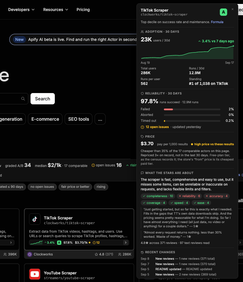Screen dimensions: 243x282
Task: Open the TikTok Scraper card title
Action: pos(58,218)
